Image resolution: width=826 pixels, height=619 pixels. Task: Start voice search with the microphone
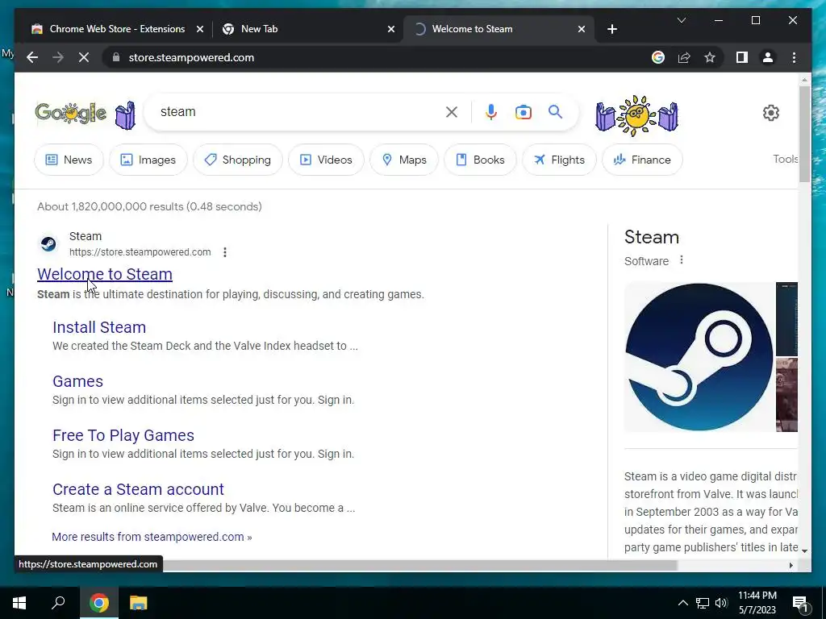(x=491, y=112)
